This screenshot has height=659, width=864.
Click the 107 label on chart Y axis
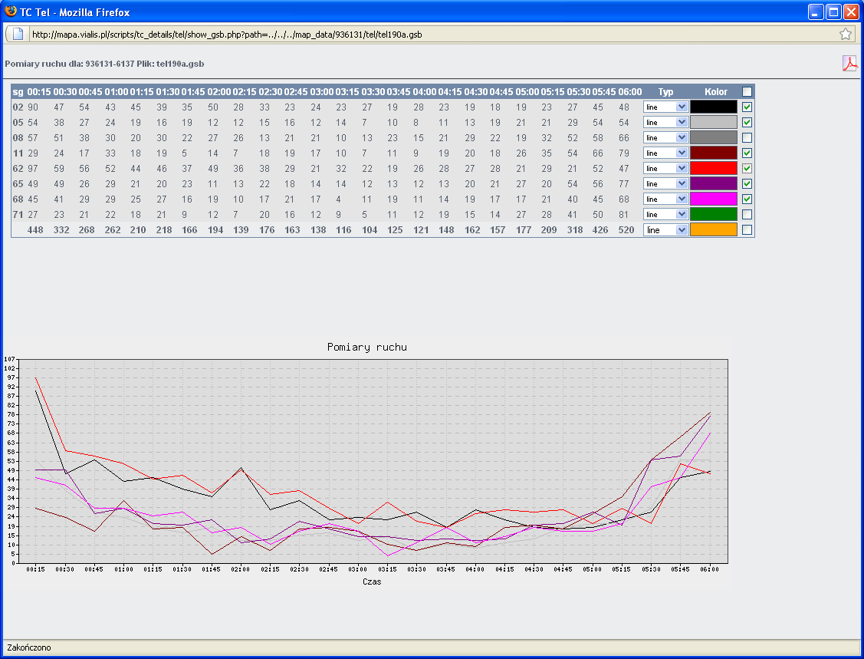click(10, 360)
